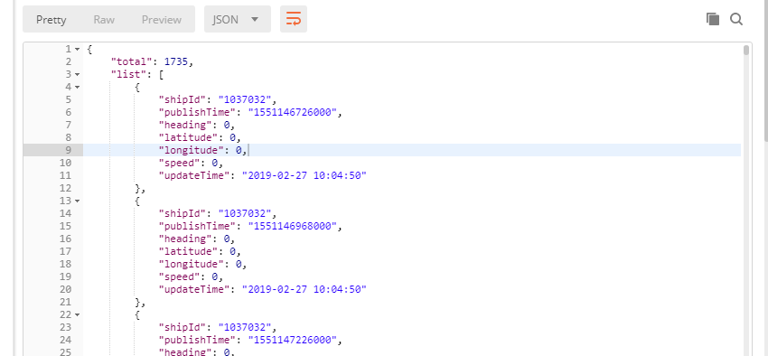Image resolution: width=768 pixels, height=356 pixels.
Task: Copy response with the clipboard icon
Action: coord(713,19)
